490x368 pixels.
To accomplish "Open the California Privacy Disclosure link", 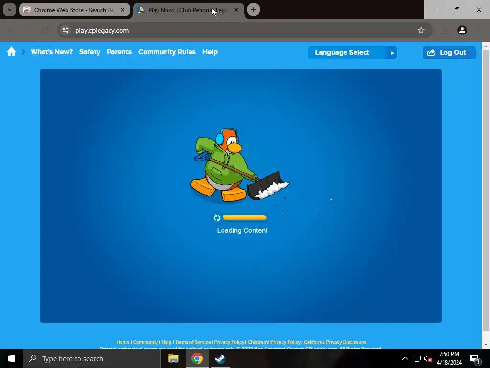I will 334,342.
